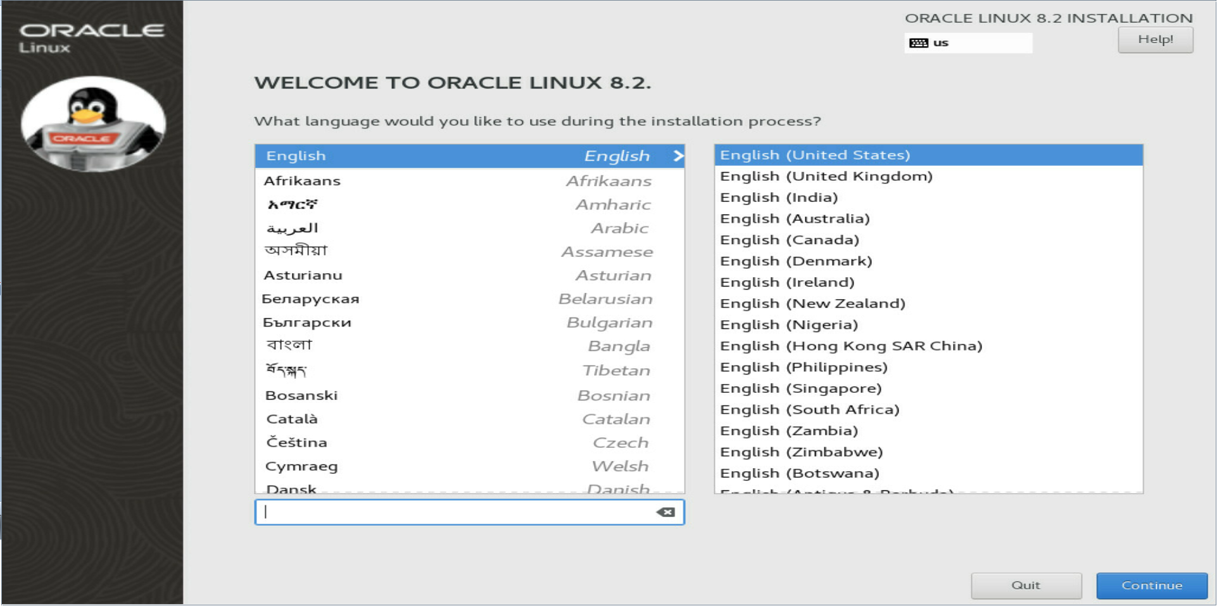Choose Bulgarian language row

pos(469,323)
